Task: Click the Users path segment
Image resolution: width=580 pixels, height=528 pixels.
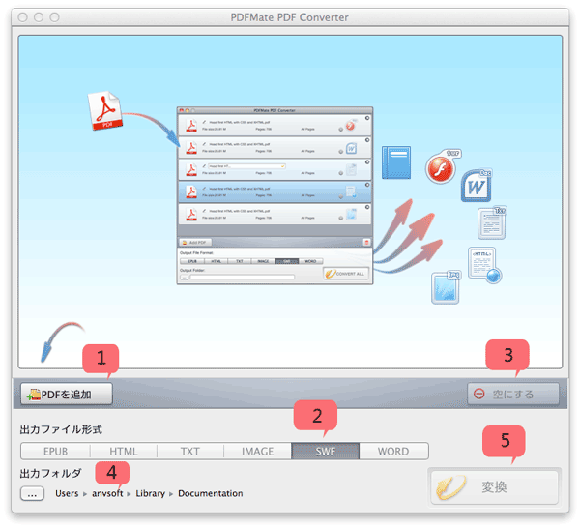Action: 67,493
